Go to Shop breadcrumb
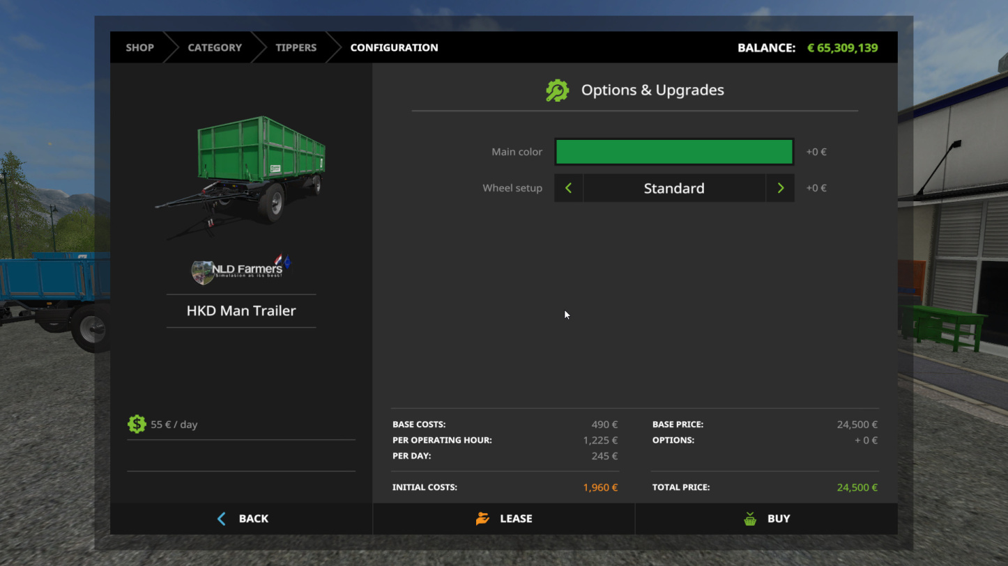 pyautogui.click(x=139, y=47)
